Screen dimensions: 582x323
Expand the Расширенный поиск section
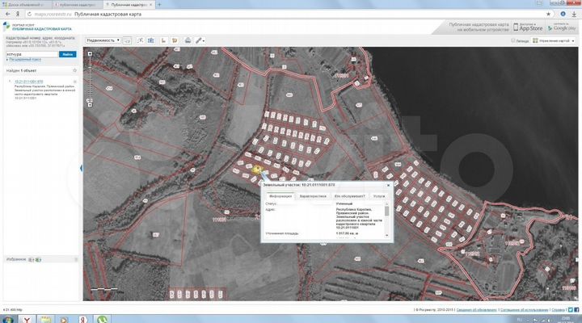(x=25, y=60)
